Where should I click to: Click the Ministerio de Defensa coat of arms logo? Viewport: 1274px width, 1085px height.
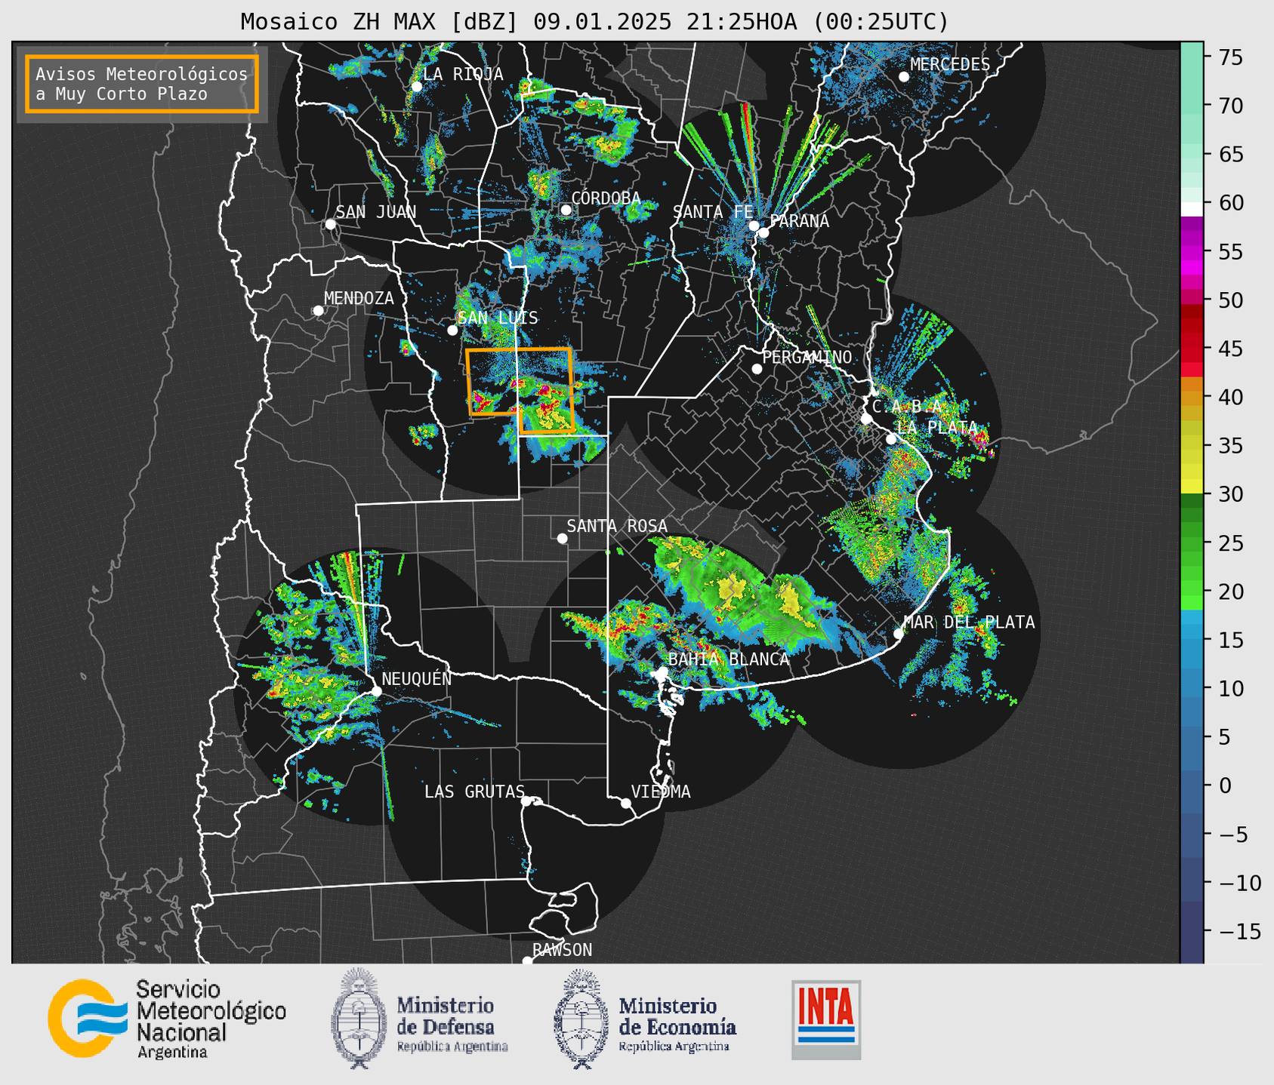point(359,1018)
